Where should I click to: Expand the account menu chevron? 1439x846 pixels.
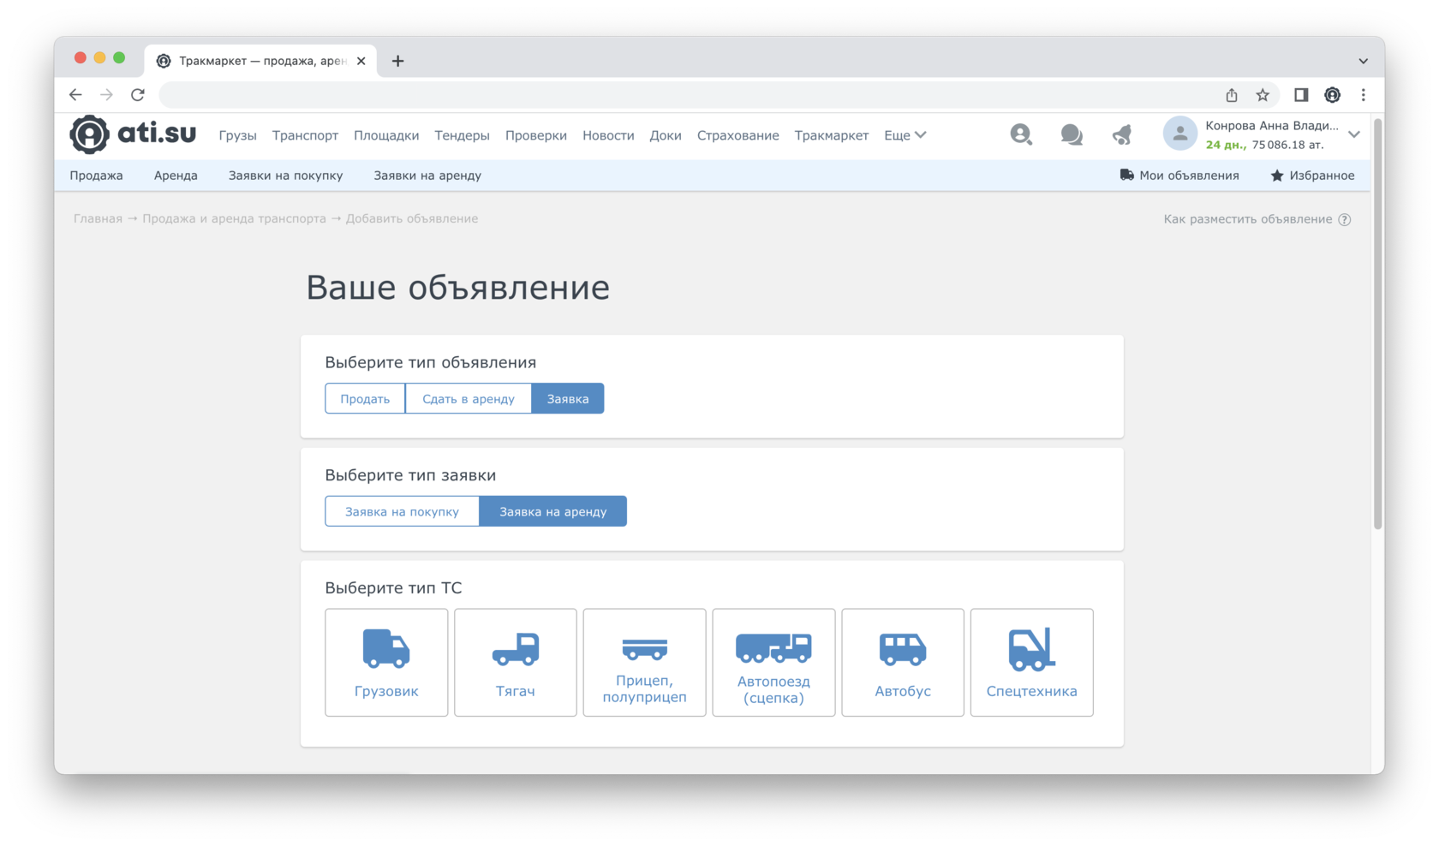(1354, 134)
